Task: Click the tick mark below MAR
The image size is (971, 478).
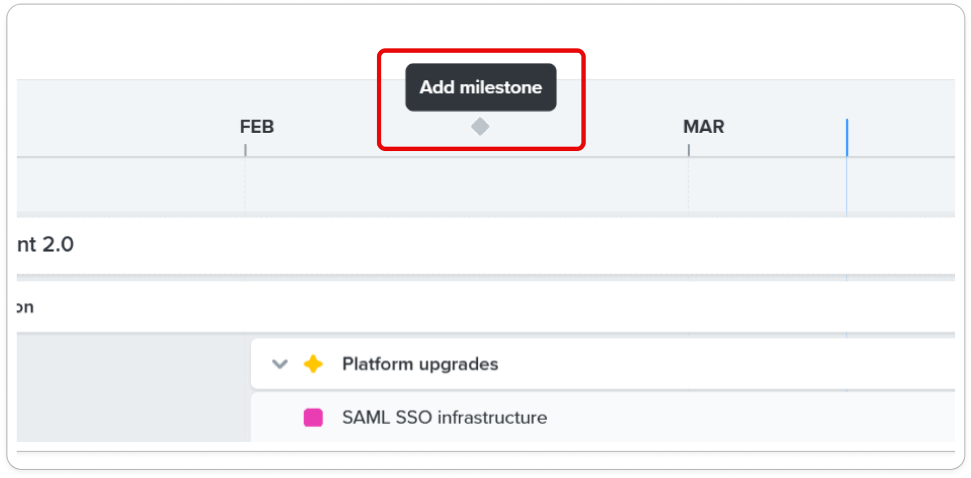Action: [689, 150]
